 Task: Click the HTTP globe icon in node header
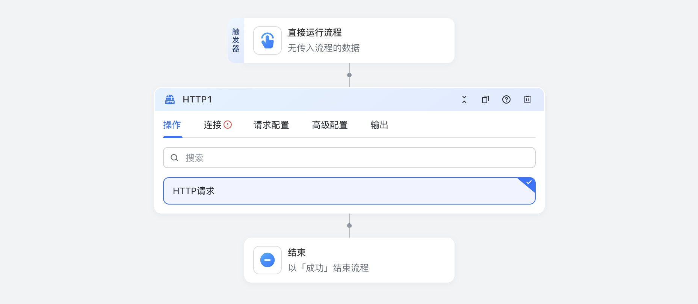pos(170,99)
